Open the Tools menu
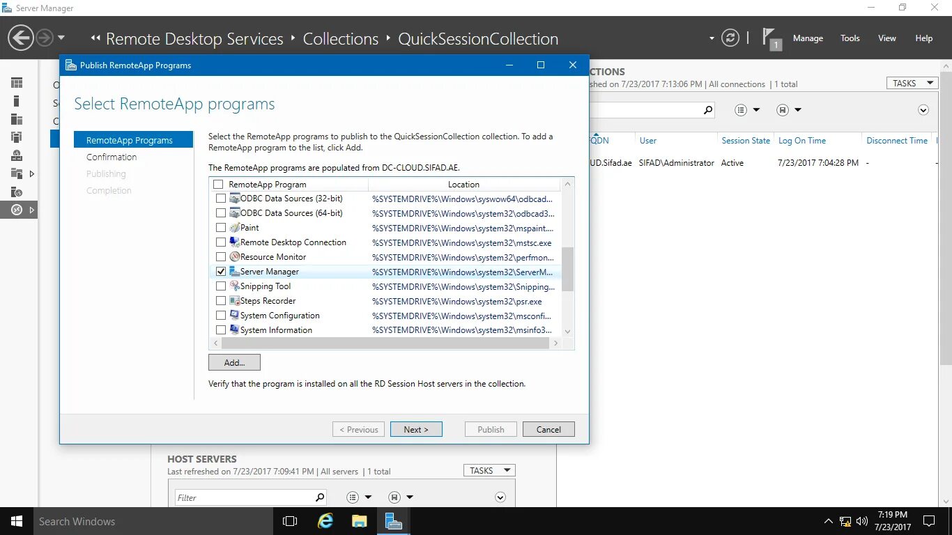 850,38
